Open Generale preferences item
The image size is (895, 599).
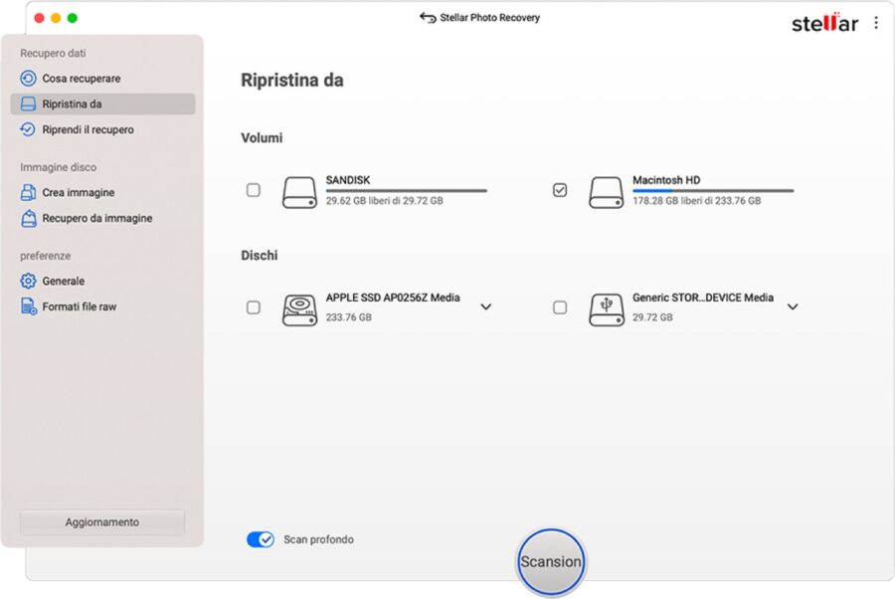tap(102, 281)
